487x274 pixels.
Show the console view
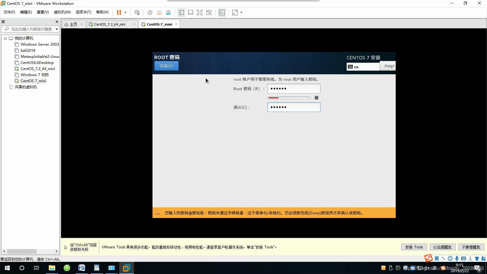(x=222, y=12)
